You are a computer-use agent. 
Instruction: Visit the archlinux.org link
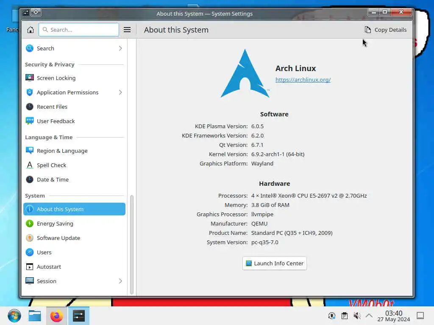click(x=303, y=80)
